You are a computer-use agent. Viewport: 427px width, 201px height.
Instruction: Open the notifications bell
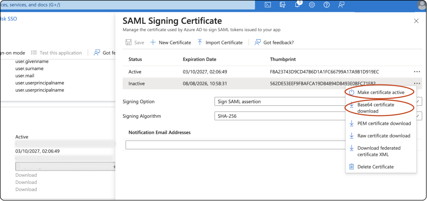tap(297, 5)
